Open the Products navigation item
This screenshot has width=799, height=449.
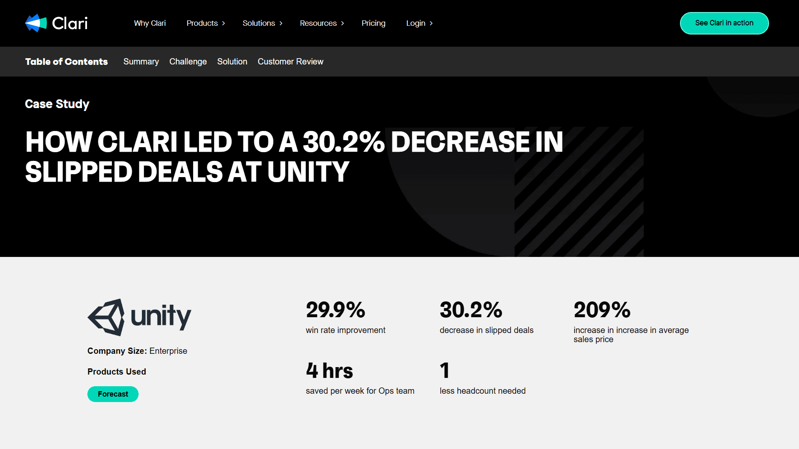202,23
